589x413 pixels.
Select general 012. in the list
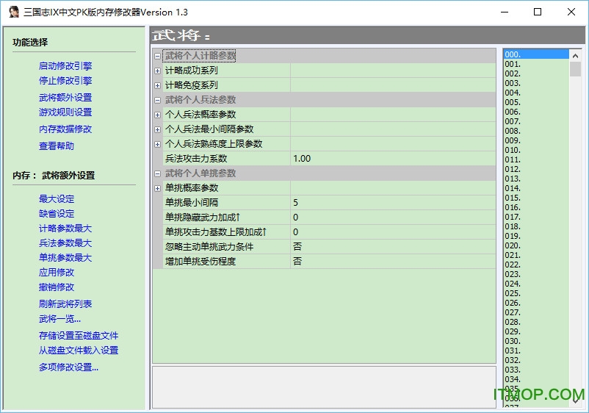tap(536, 169)
